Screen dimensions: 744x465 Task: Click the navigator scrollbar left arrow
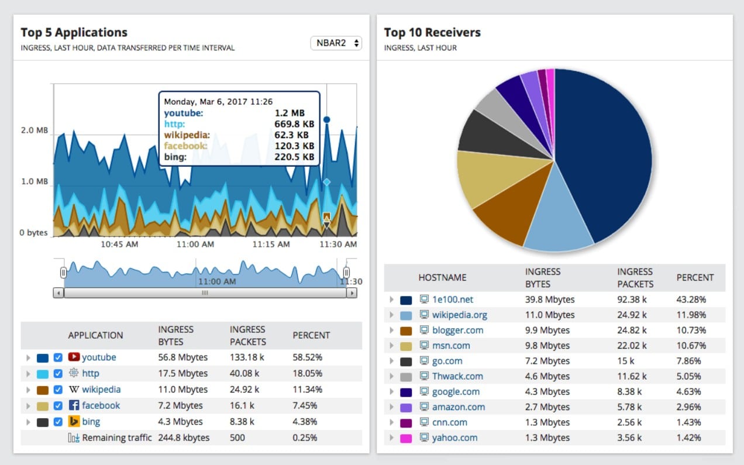pos(58,292)
